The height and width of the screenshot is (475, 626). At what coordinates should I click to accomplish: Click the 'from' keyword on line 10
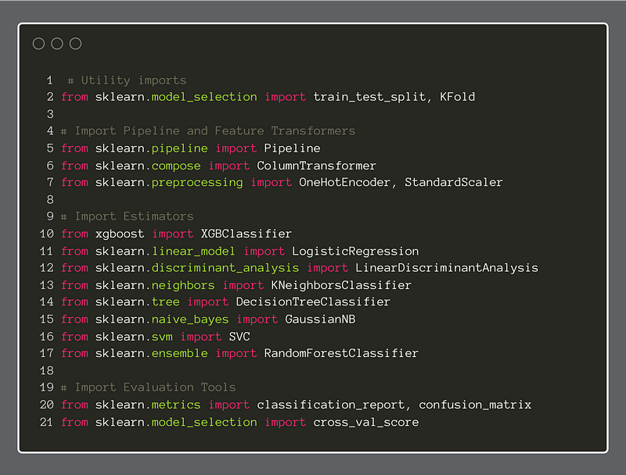(74, 234)
